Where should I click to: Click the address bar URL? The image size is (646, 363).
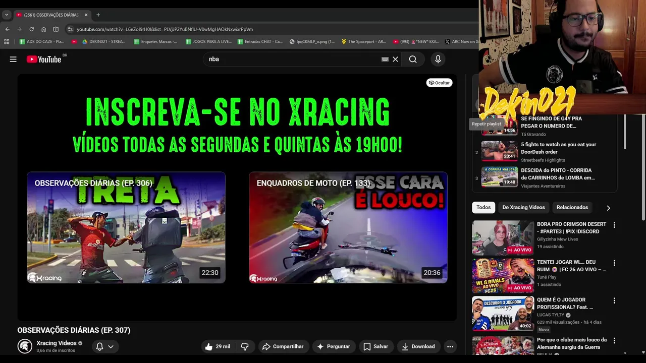pos(165,29)
